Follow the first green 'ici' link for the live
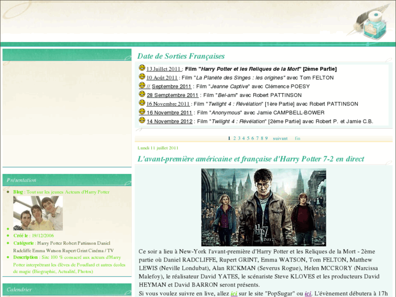This screenshot has width=396, height=297. point(234,294)
